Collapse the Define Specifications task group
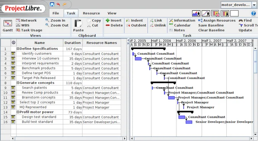 (18, 49)
